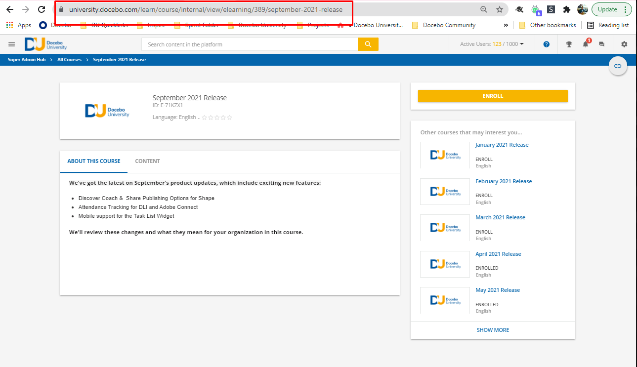Click ENROLLED under April 2021 Release
637x367 pixels.
coord(487,268)
